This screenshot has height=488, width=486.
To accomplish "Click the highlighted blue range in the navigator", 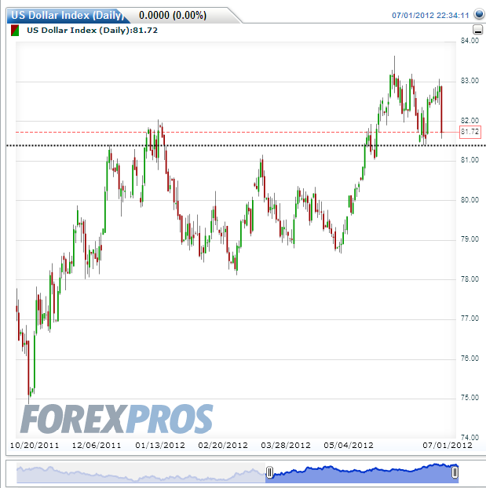I will (x=362, y=473).
